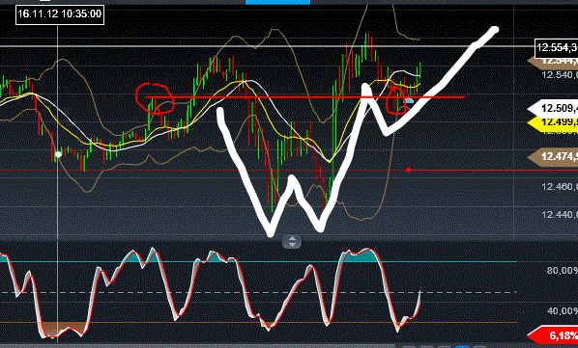Image resolution: width=578 pixels, height=348 pixels.
Task: Select the white 12.509,4 price tag
Action: pyautogui.click(x=554, y=109)
